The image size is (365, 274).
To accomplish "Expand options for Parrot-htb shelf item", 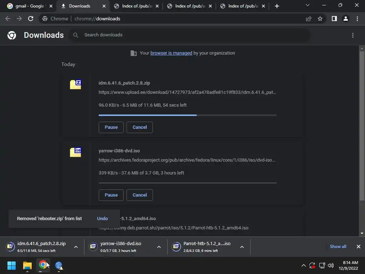I will pos(242,247).
